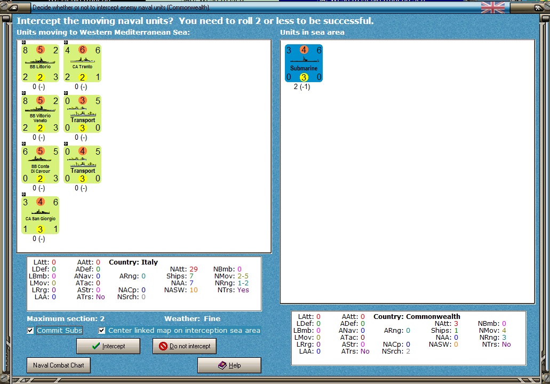Click the Maximum section: 2 text
The height and width of the screenshot is (384, 550).
pos(66,319)
